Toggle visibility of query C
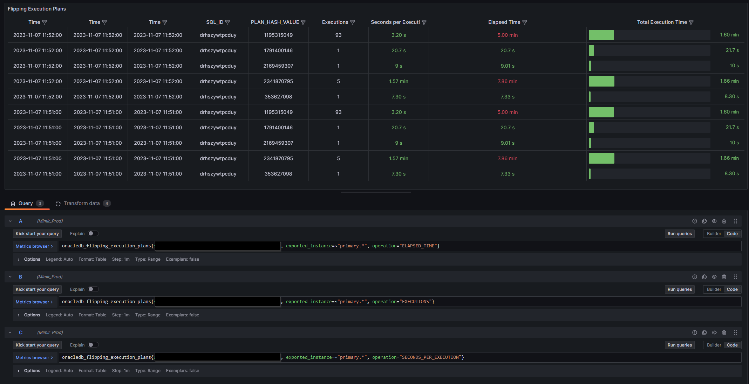749x384 pixels. [x=714, y=332]
